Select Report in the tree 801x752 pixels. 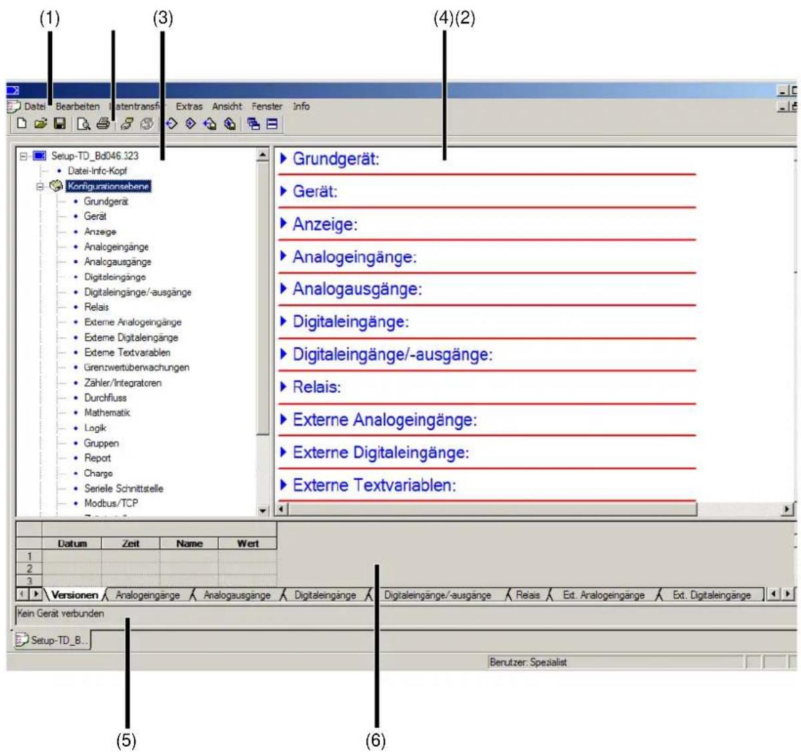tap(97, 458)
